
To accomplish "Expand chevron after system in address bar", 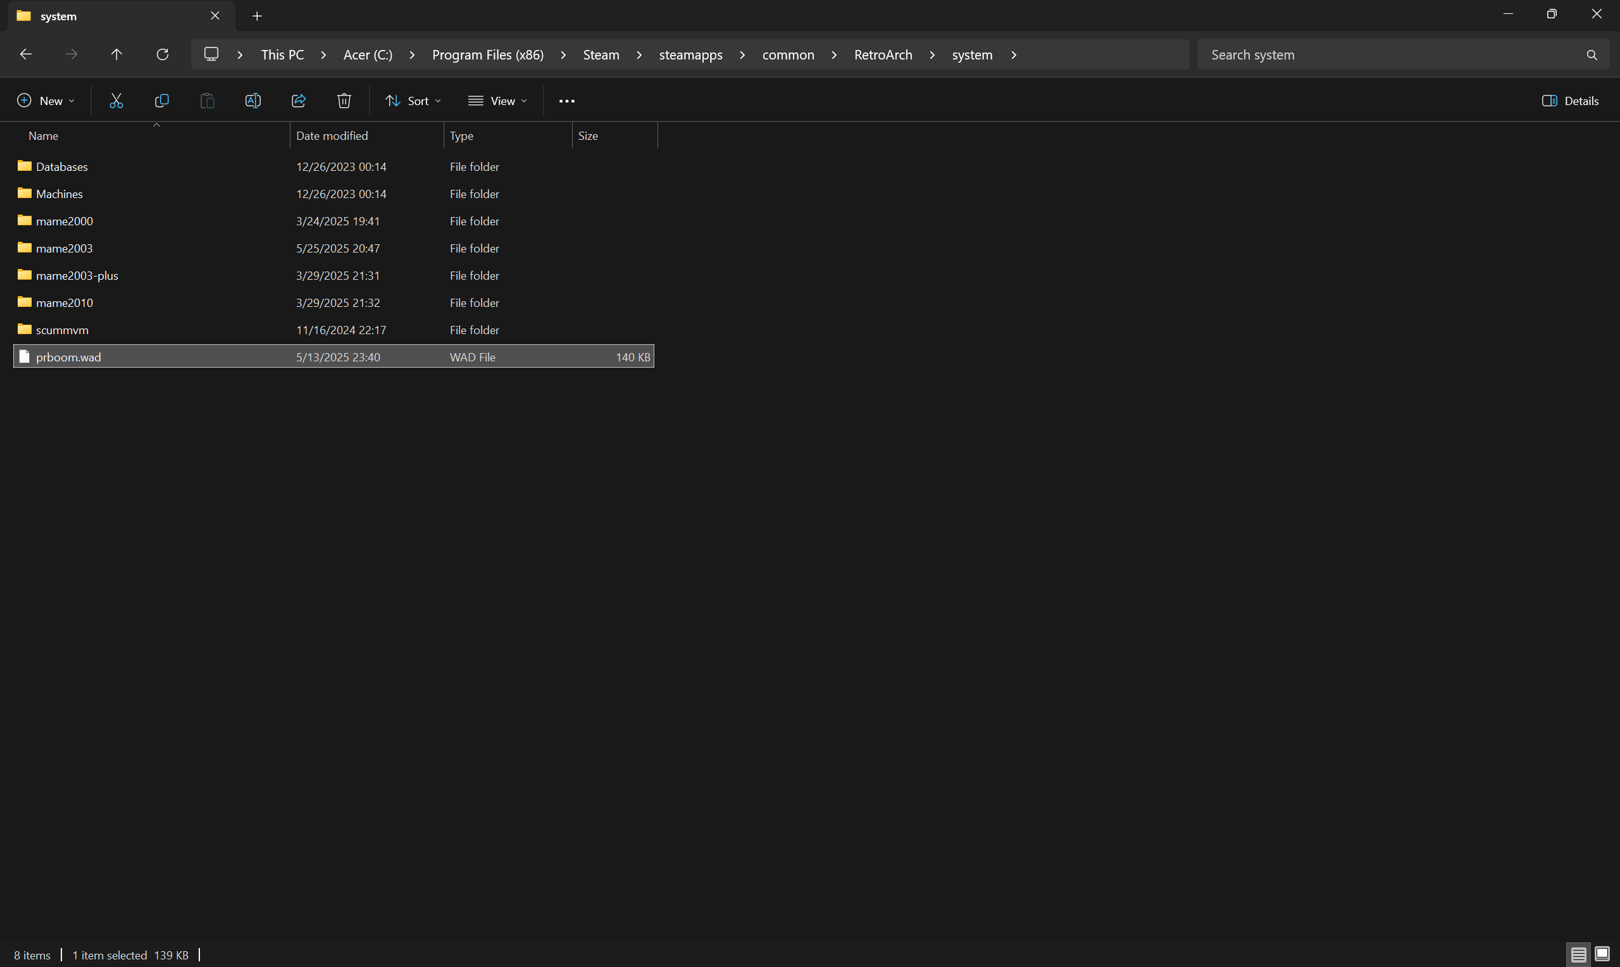I will coord(1014,54).
